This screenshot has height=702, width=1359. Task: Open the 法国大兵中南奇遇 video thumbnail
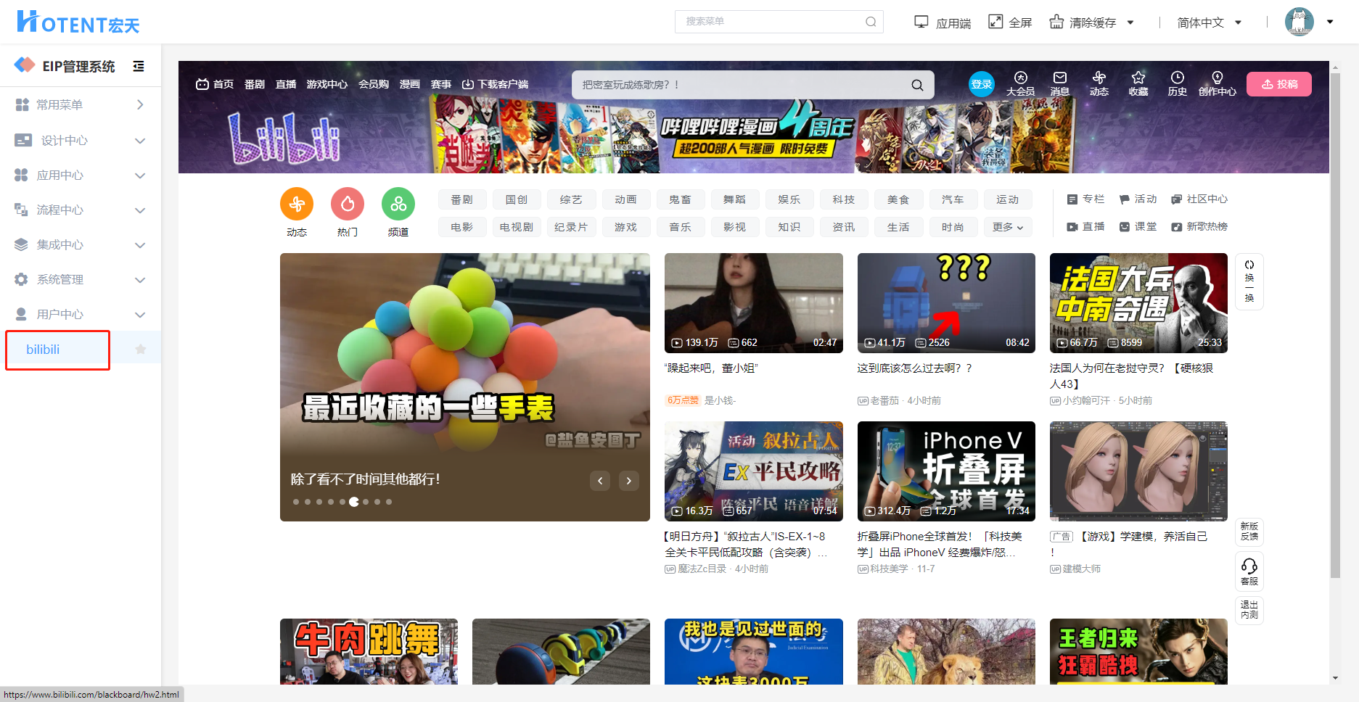(x=1138, y=303)
